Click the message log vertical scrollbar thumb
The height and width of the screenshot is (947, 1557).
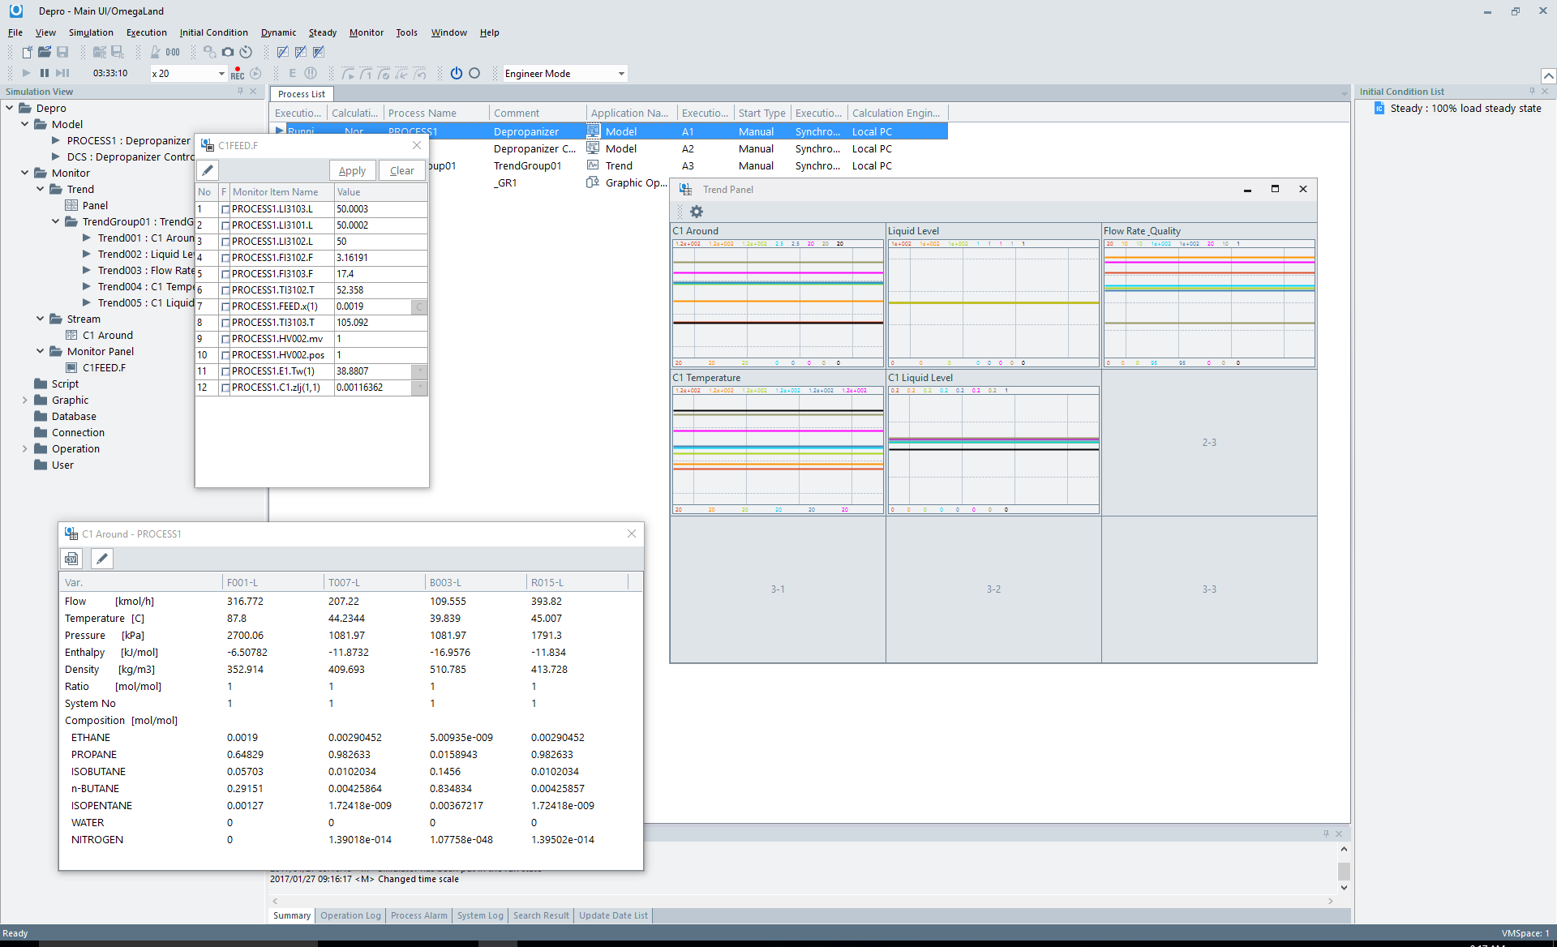point(1344,871)
